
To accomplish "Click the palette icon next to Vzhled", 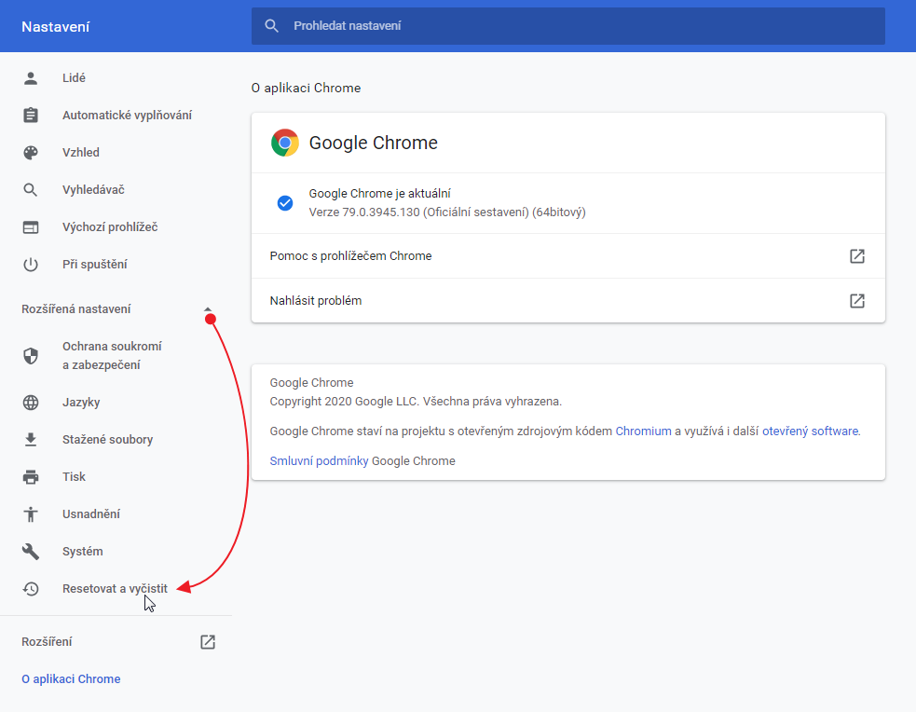I will coord(31,153).
